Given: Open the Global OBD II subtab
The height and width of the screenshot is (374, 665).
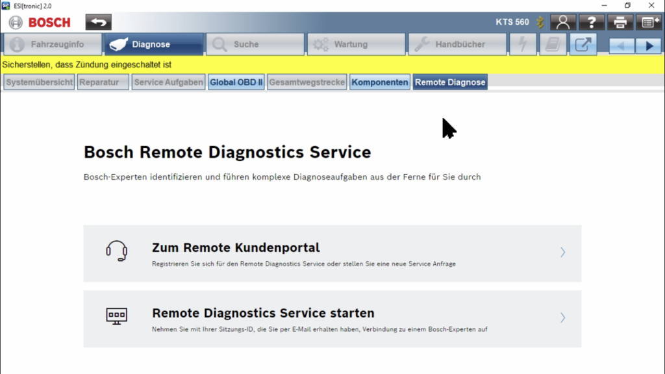Looking at the screenshot, I should point(236,82).
